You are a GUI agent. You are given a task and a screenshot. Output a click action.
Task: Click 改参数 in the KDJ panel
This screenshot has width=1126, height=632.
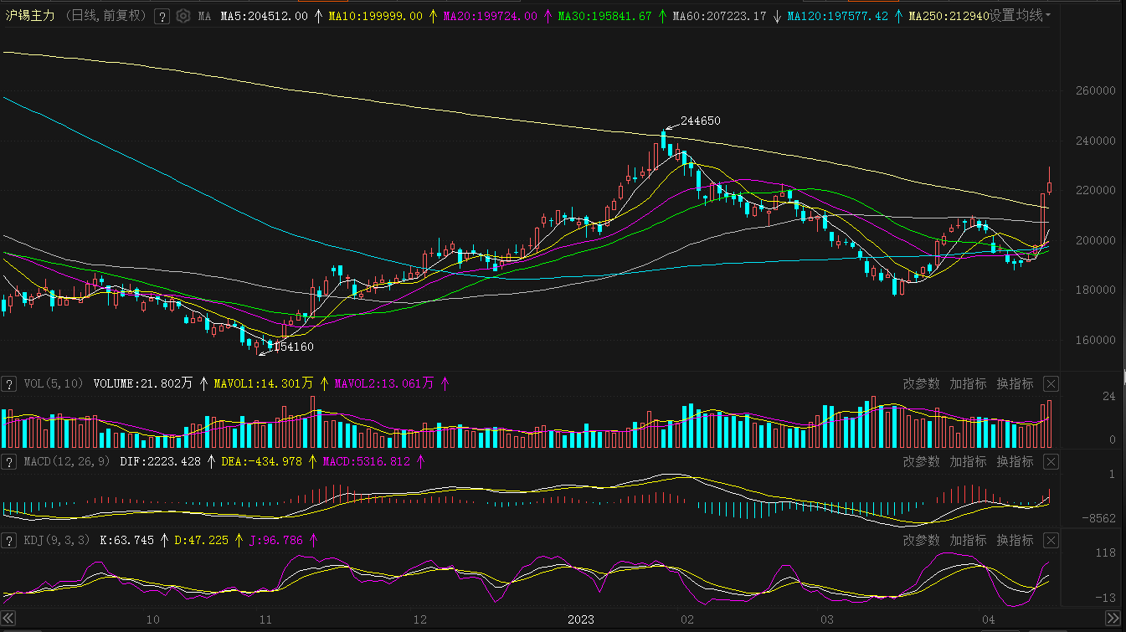pos(921,541)
